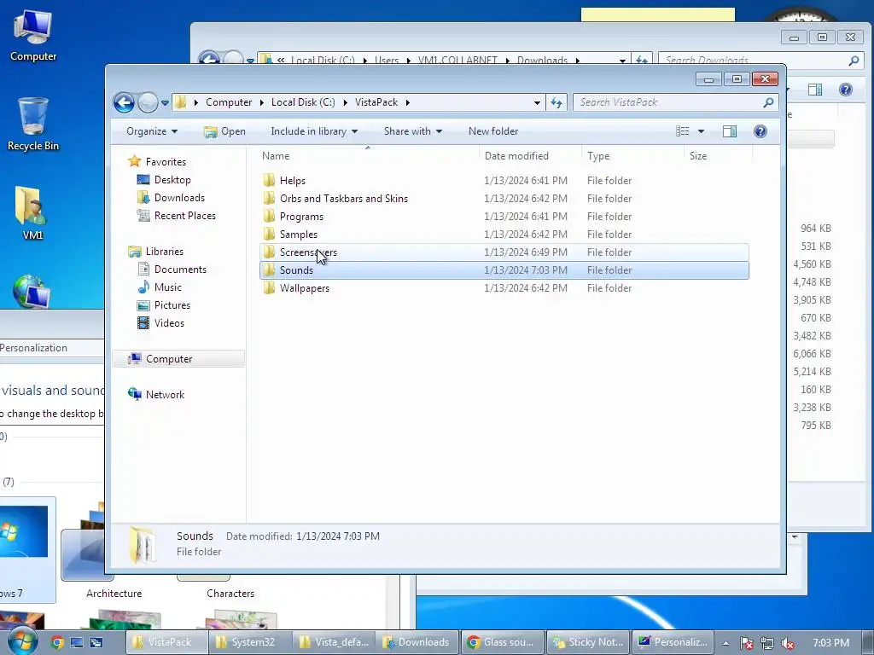Open the Include in library menu
This screenshot has width=874, height=655.
tap(314, 131)
